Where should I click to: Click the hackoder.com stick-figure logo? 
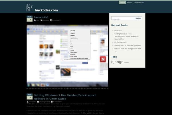[30, 7]
